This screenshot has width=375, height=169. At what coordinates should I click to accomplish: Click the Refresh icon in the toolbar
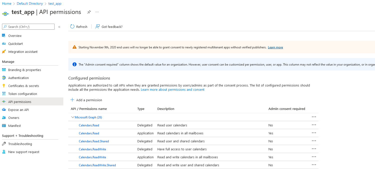[72, 27]
